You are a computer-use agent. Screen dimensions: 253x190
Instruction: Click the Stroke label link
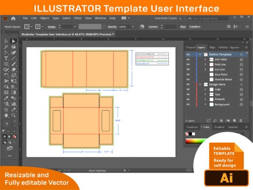(x=52, y=27)
